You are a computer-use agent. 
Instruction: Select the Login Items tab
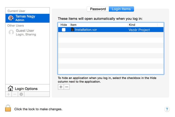(x=121, y=9)
